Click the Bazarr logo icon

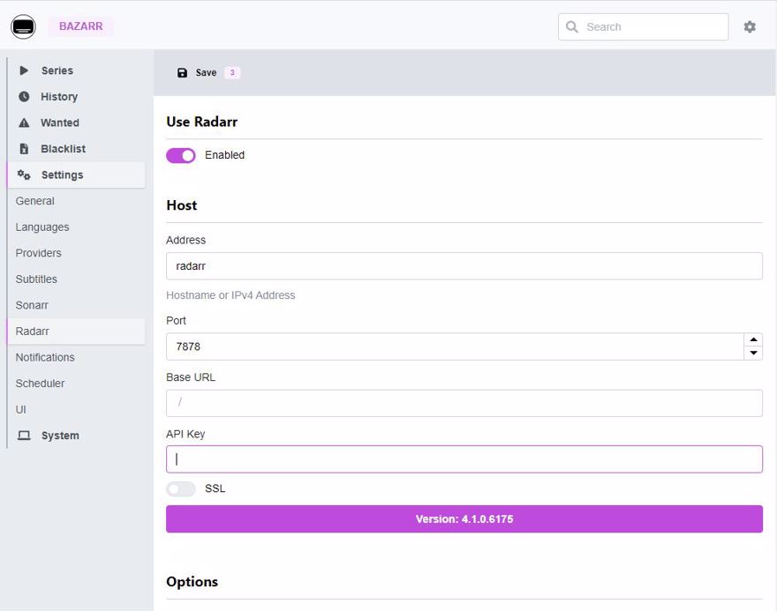[x=23, y=26]
